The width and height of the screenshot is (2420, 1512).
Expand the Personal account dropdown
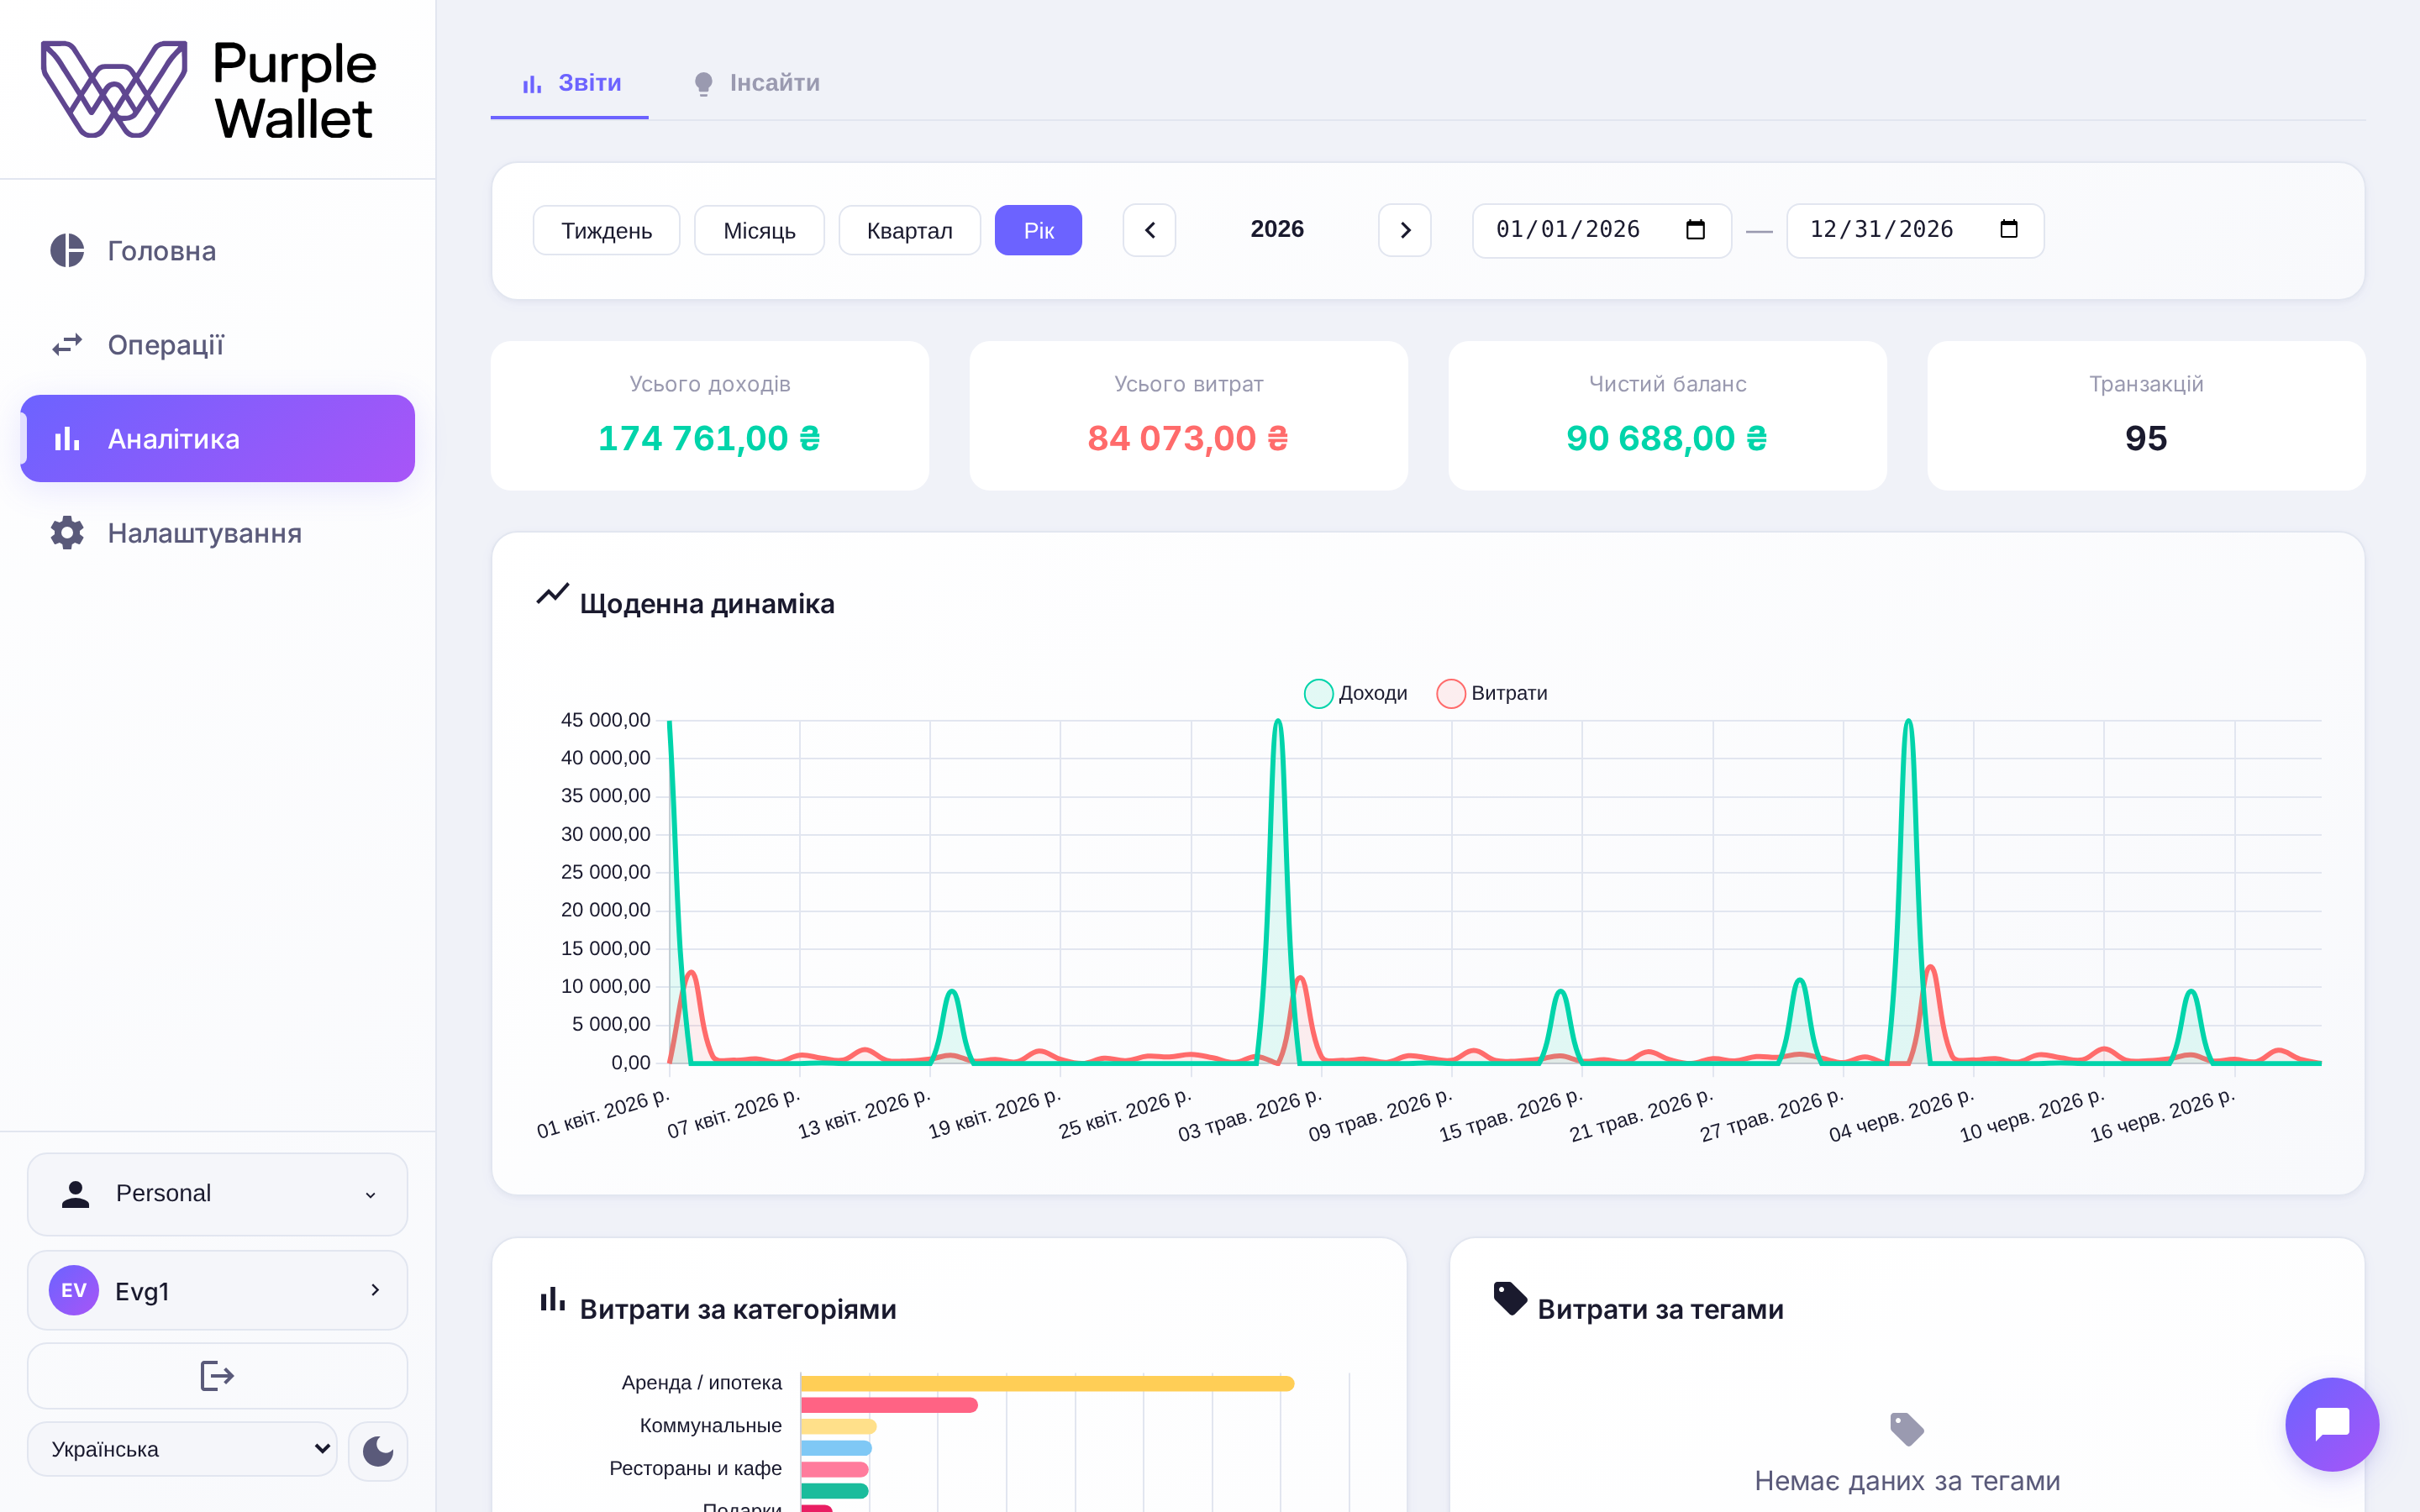pos(217,1193)
